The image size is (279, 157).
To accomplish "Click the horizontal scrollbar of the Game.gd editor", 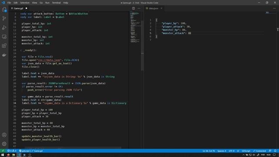I will click(73, 147).
